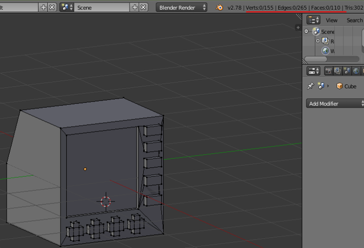Open the scene browse icon dropdown
The height and width of the screenshot is (248, 364).
click(67, 7)
